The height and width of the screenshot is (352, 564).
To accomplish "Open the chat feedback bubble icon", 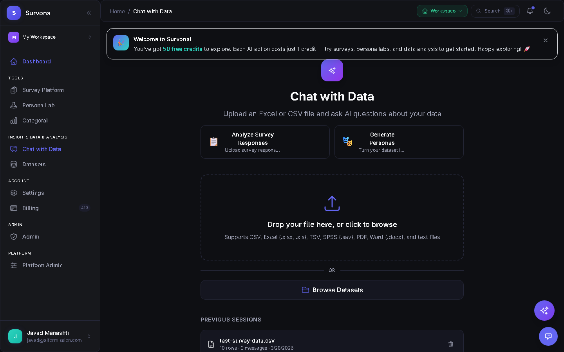I will point(548,336).
